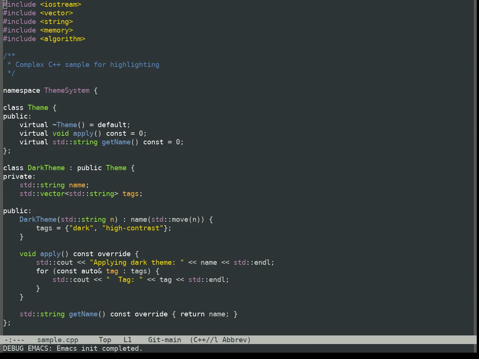Click the 'ThemeSystem' namespace name
Viewport: 479px width, 359px height.
click(67, 90)
